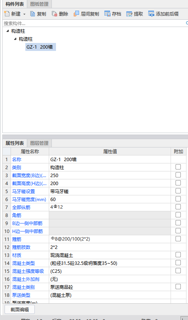Click the 层间复制 floor copy icon
188x320 pixels.
click(x=76, y=14)
